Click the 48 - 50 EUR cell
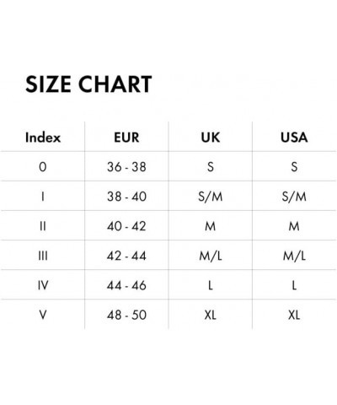337x405 pixels. [126, 315]
